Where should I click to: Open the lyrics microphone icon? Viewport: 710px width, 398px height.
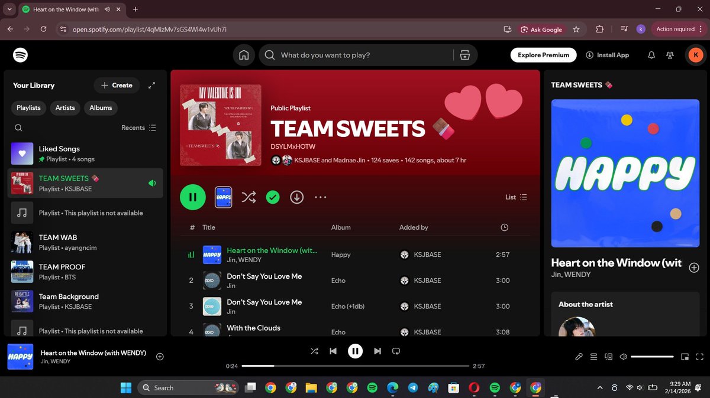pos(579,357)
